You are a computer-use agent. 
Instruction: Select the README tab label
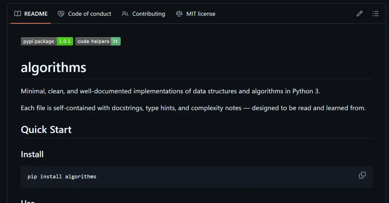point(36,14)
